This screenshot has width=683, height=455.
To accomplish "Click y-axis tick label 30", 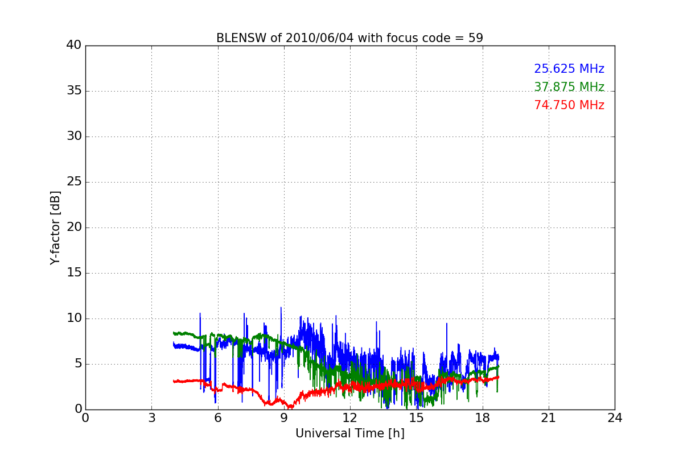I will [x=74, y=136].
